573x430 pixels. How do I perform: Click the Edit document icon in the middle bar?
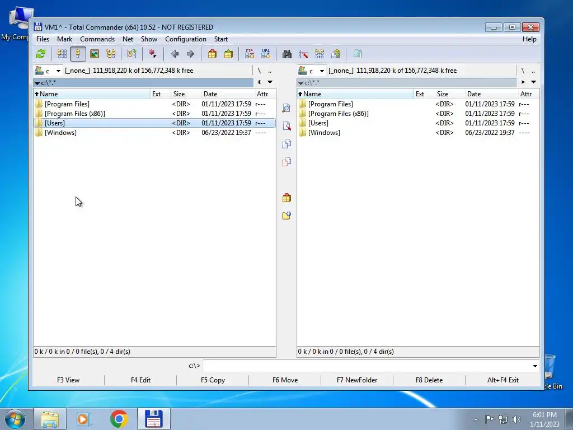coord(286,126)
